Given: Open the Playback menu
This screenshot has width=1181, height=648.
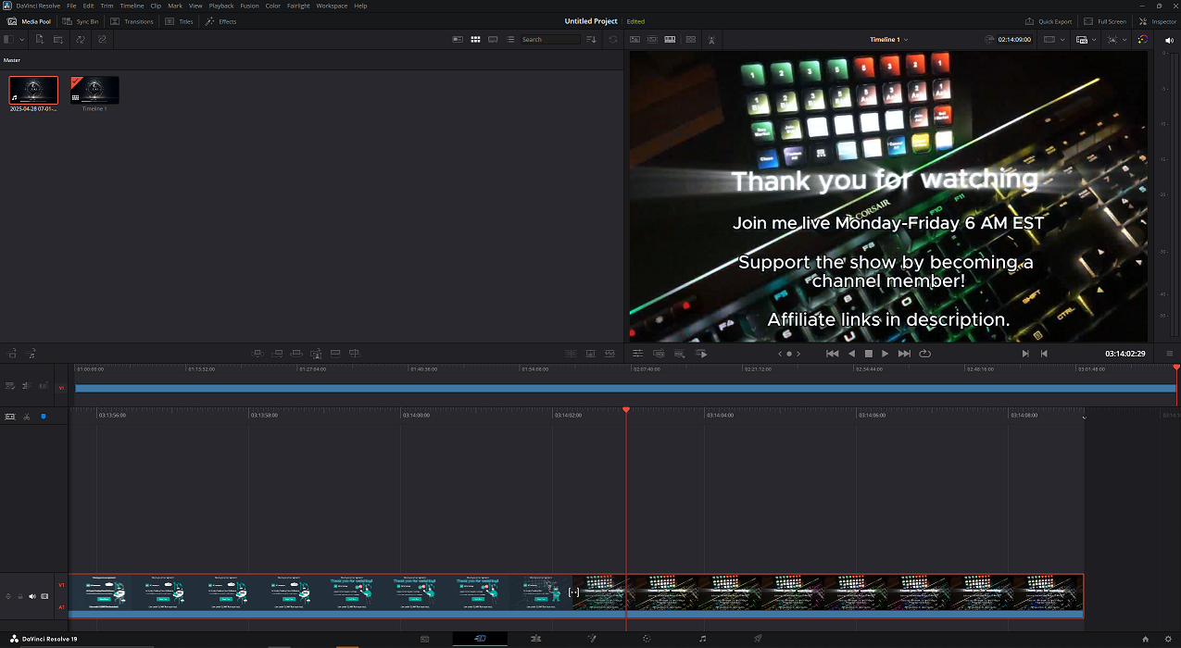Looking at the screenshot, I should click(x=221, y=6).
